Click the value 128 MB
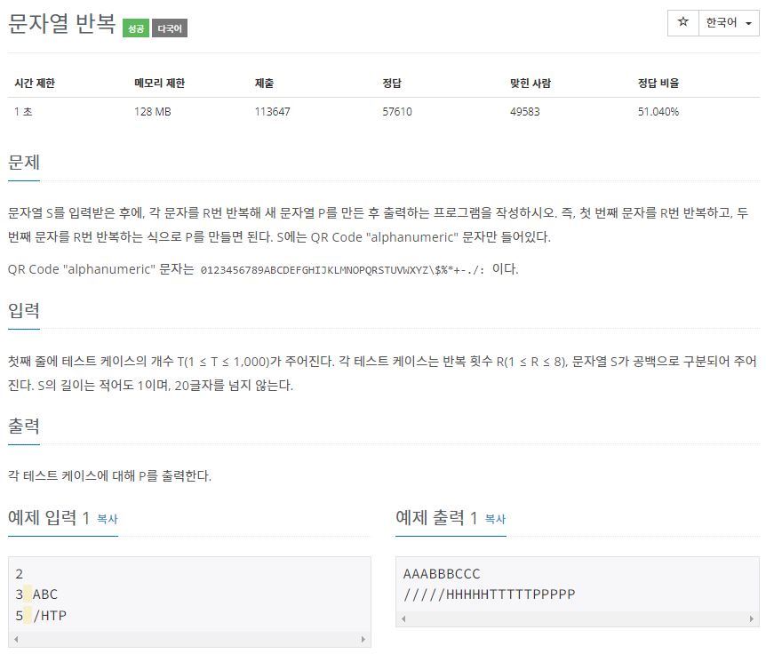The image size is (766, 654). [153, 111]
